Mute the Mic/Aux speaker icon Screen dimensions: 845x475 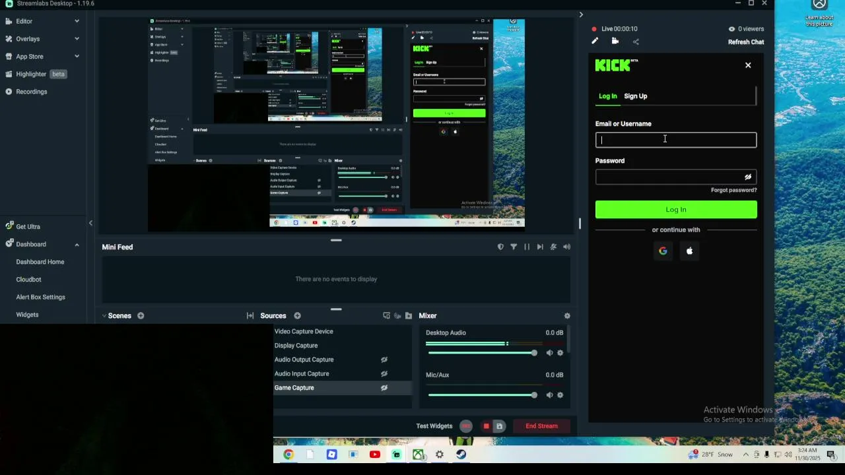[549, 395]
